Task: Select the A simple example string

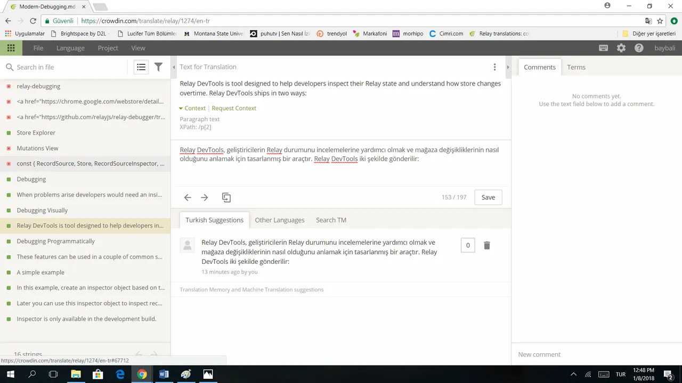Action: click(x=85, y=272)
